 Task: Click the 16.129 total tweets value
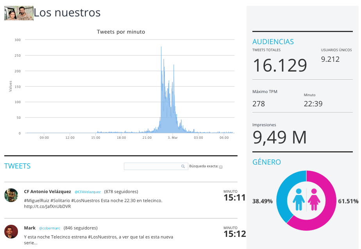(280, 65)
